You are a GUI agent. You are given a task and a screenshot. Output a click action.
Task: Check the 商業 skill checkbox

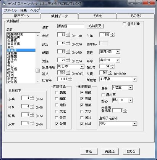pos(57,99)
